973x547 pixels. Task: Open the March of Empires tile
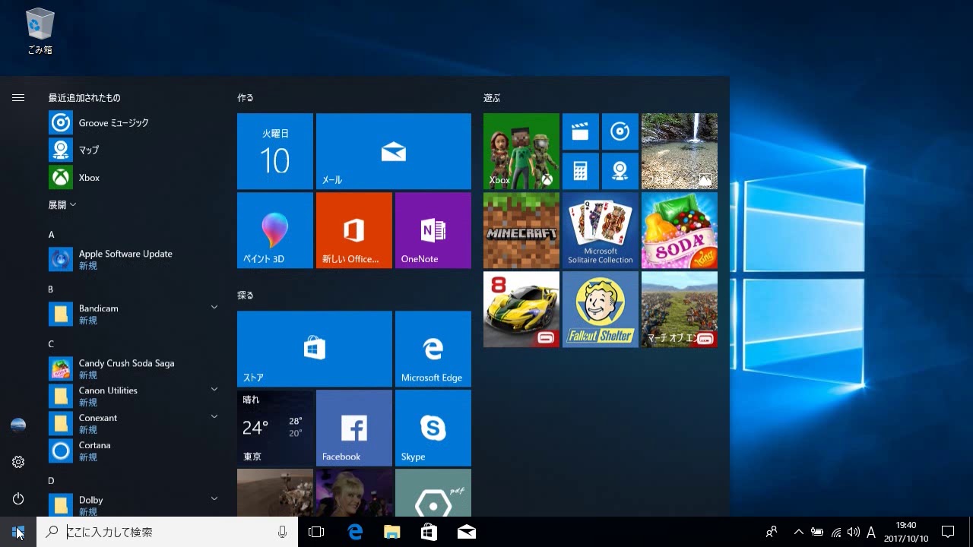pyautogui.click(x=680, y=309)
